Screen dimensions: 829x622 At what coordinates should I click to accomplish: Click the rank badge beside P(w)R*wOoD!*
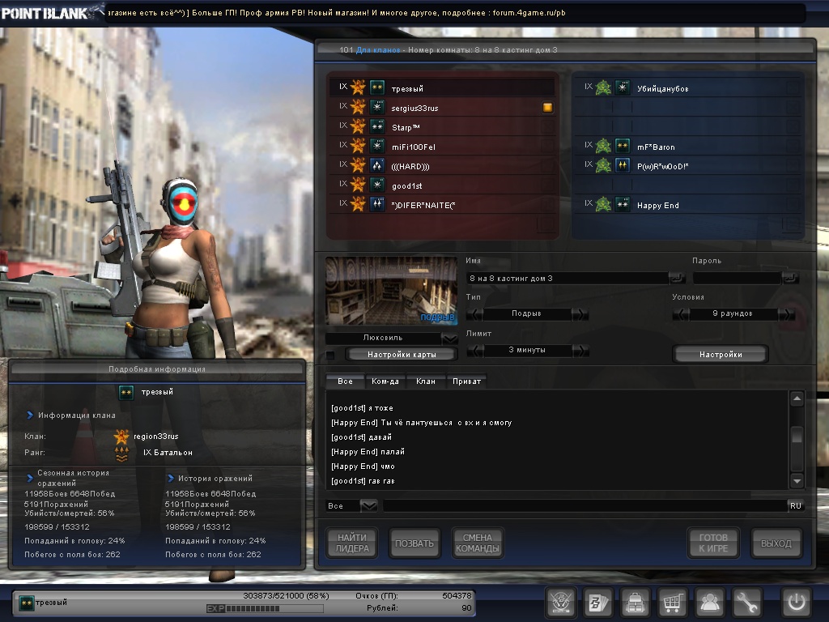(623, 165)
